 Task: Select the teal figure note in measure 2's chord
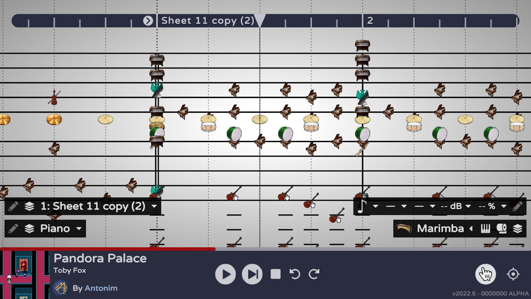click(x=362, y=97)
